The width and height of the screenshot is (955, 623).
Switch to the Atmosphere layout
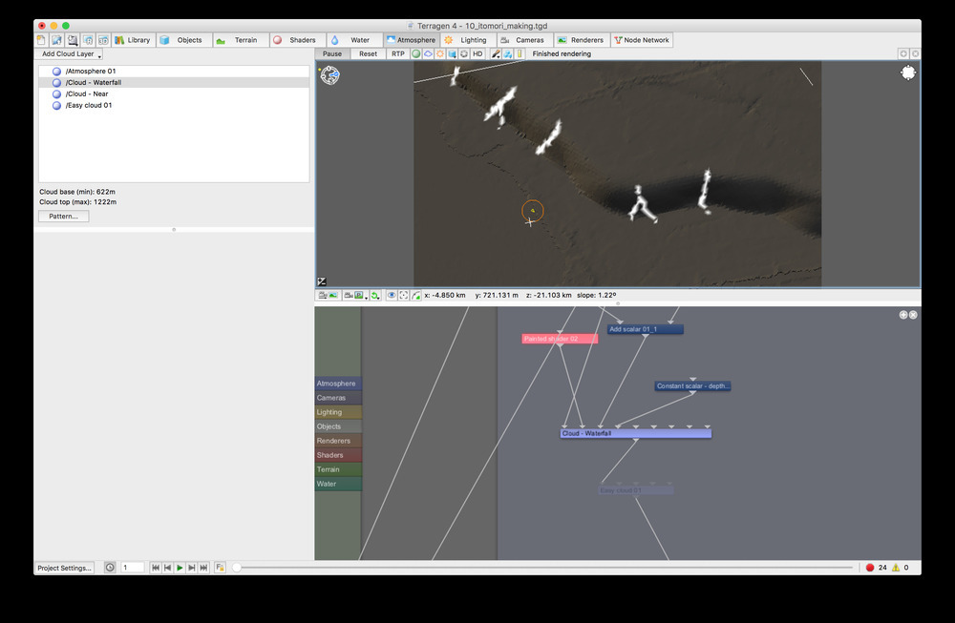[x=411, y=40]
